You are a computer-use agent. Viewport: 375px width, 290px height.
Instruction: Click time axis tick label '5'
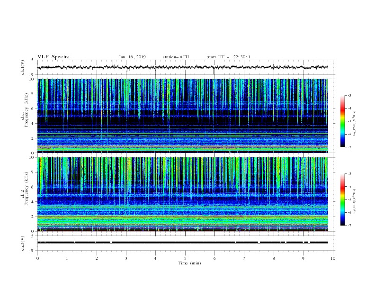click(185, 258)
